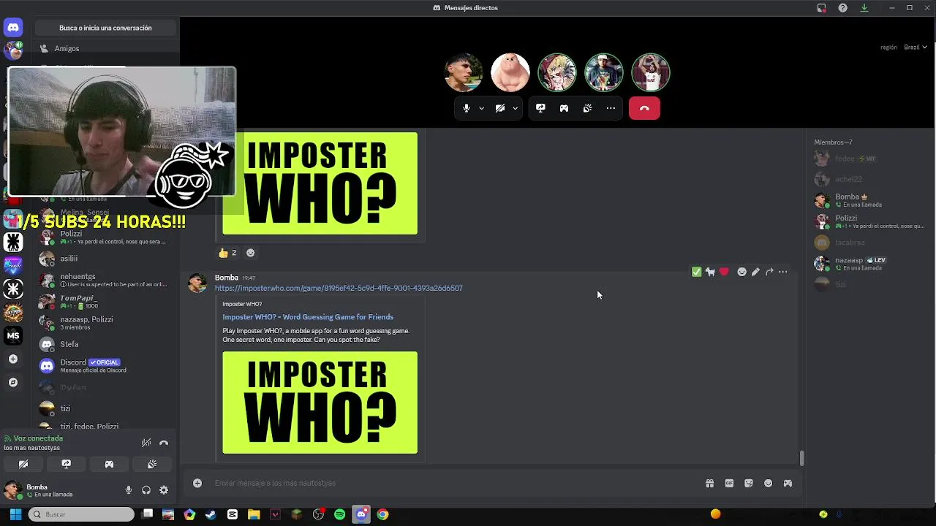Add a server with the plus icon
Viewport: 936px width, 526px height.
tap(13, 359)
